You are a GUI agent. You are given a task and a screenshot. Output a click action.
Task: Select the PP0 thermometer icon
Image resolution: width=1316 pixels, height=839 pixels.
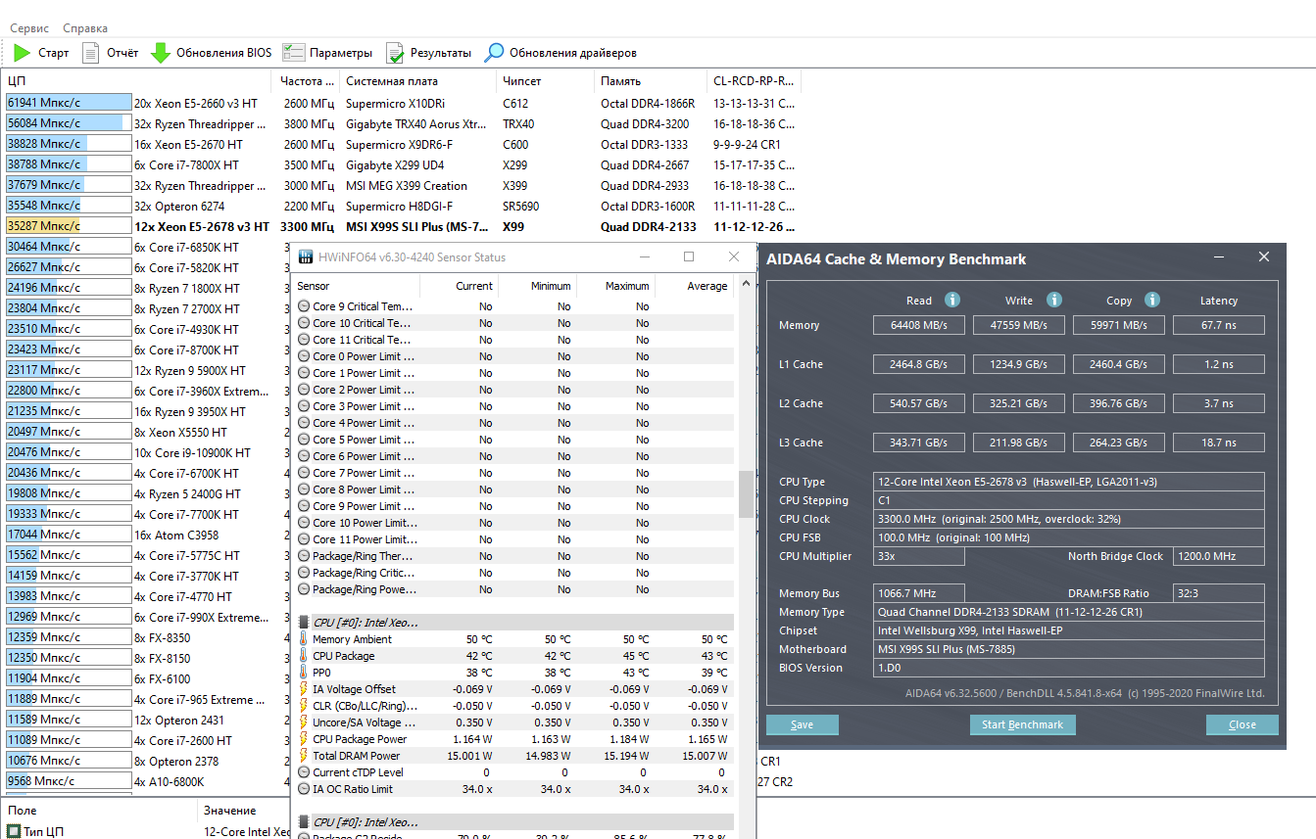304,673
